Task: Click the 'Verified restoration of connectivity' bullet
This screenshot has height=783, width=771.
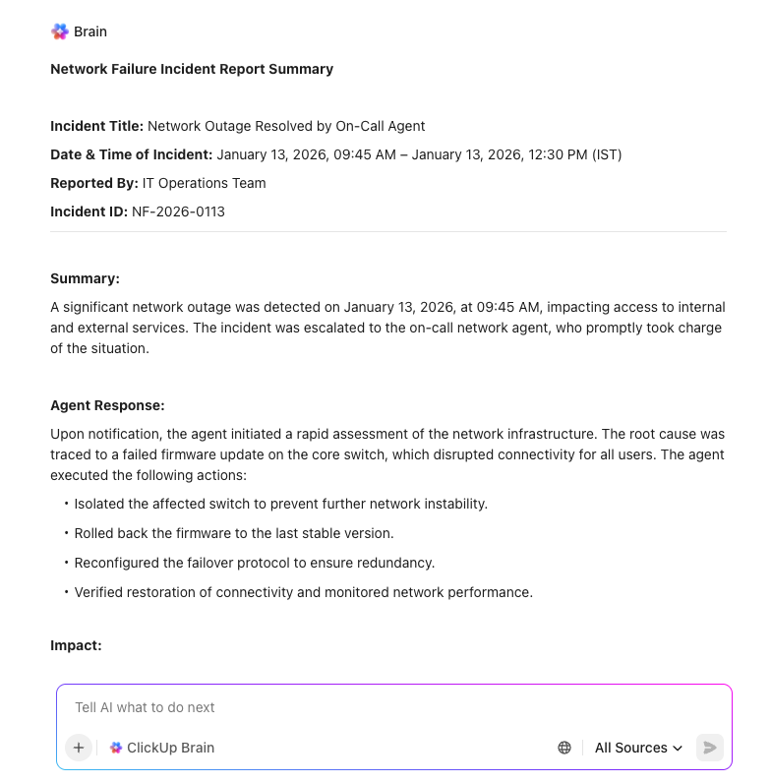Action: pyautogui.click(x=303, y=592)
